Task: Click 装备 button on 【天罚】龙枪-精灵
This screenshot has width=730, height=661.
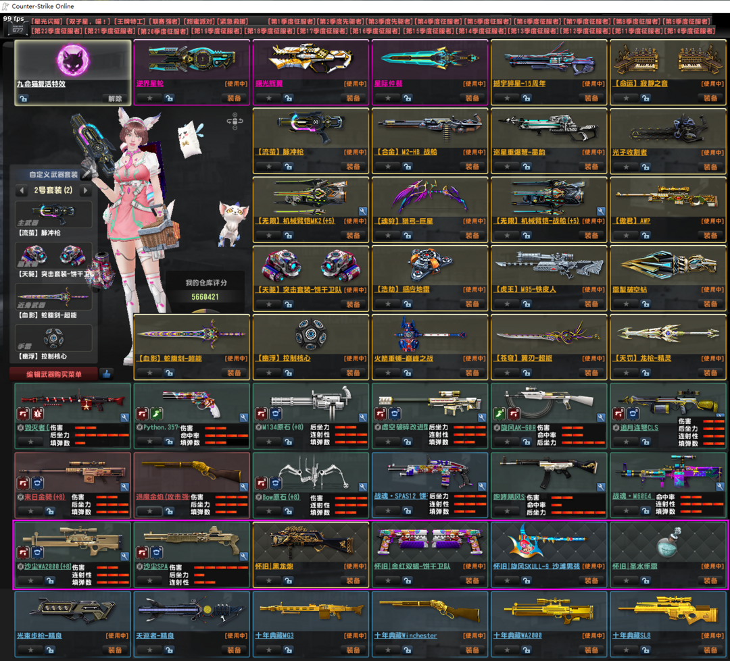Action: tap(710, 373)
